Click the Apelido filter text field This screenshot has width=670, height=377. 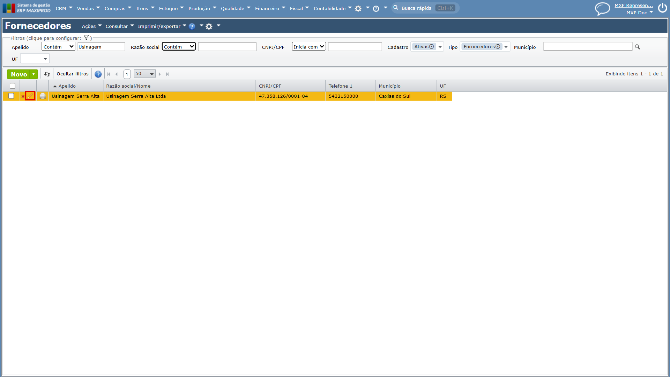pyautogui.click(x=101, y=47)
